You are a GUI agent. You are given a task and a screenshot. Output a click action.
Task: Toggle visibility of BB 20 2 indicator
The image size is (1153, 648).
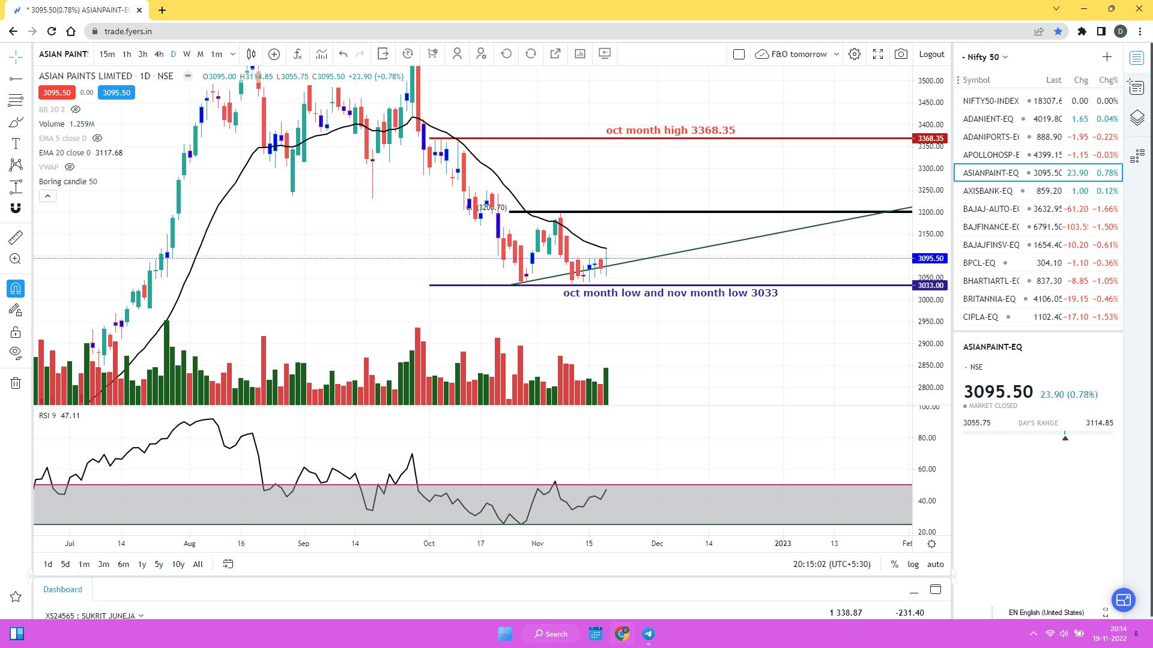coord(76,110)
